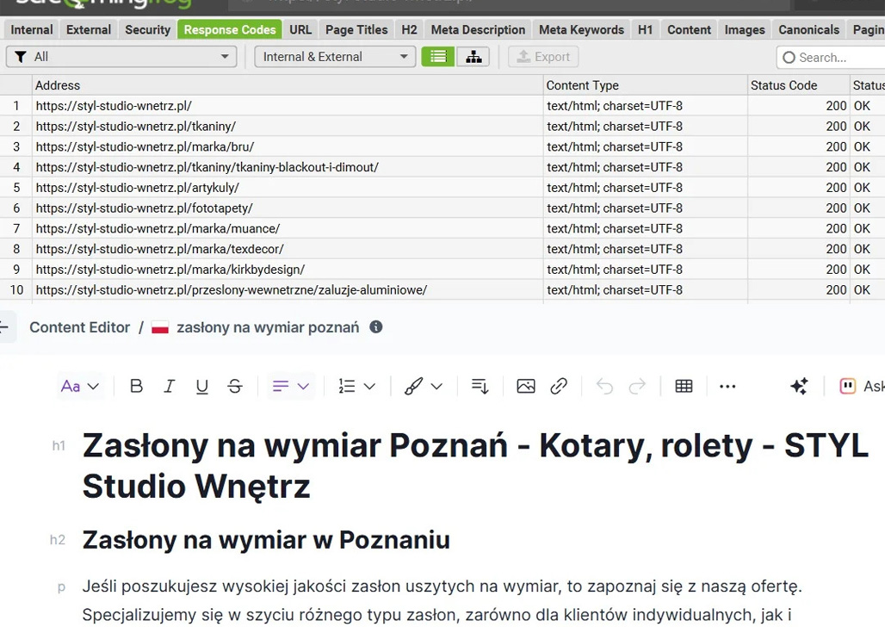Switch to tree structure view
This screenshot has width=885, height=627.
tap(473, 57)
